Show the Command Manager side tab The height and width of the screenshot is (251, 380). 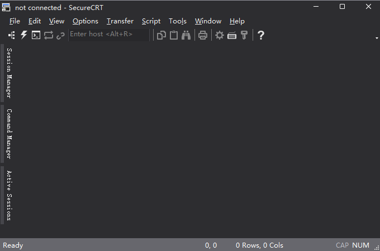pyautogui.click(x=9, y=134)
